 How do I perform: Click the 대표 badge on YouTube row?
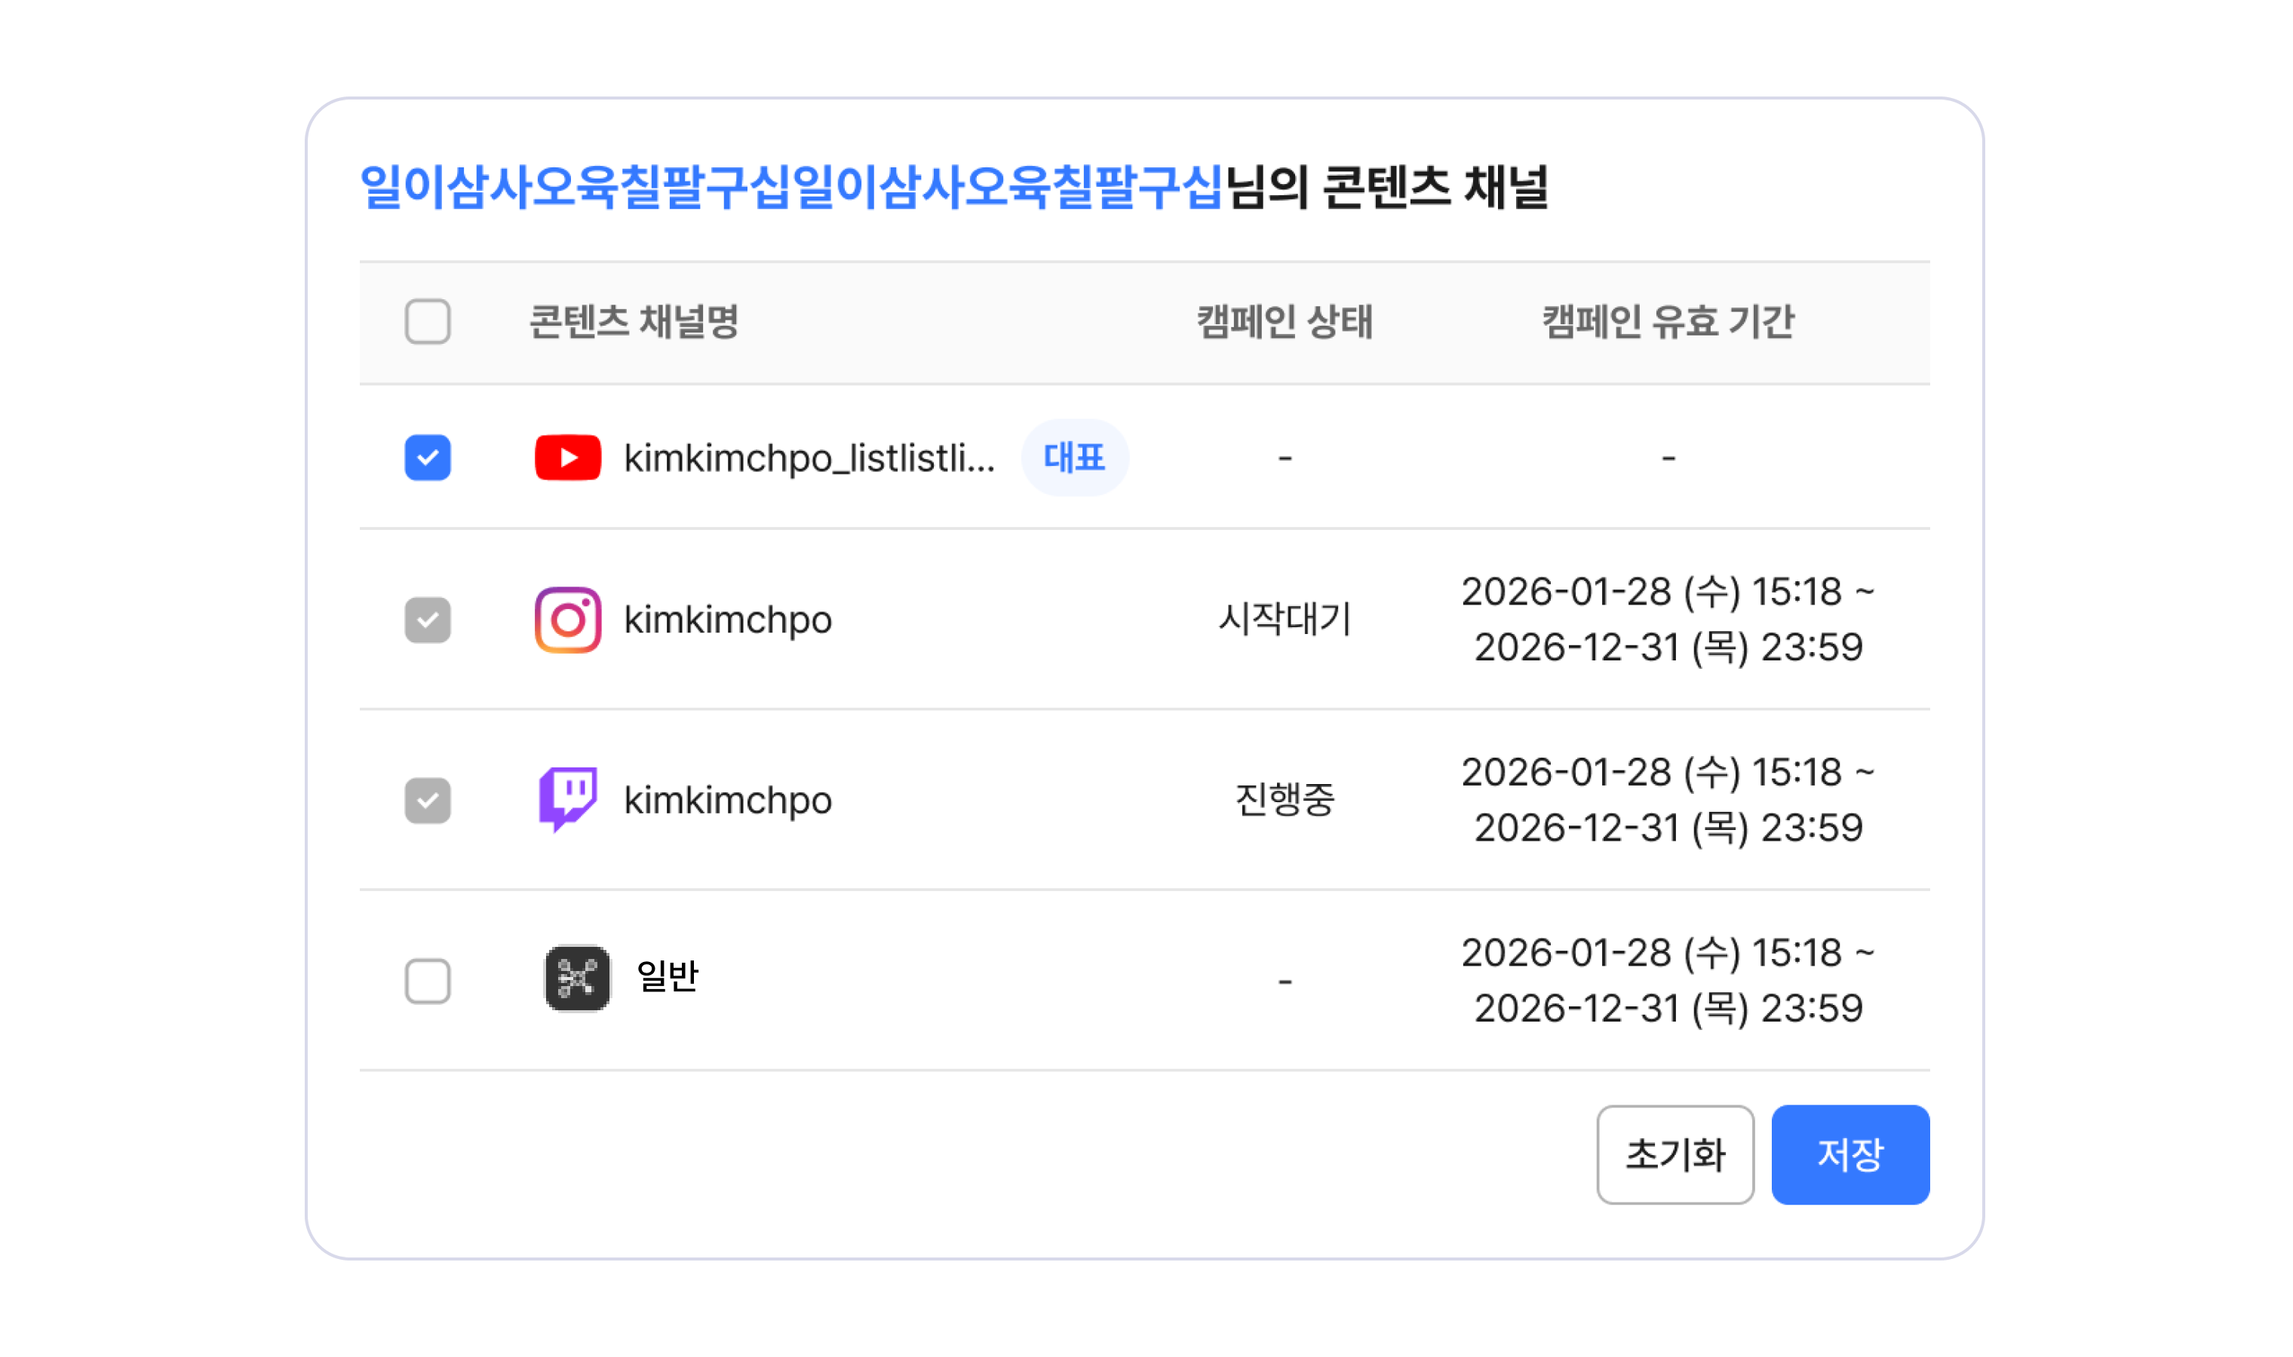point(1074,457)
